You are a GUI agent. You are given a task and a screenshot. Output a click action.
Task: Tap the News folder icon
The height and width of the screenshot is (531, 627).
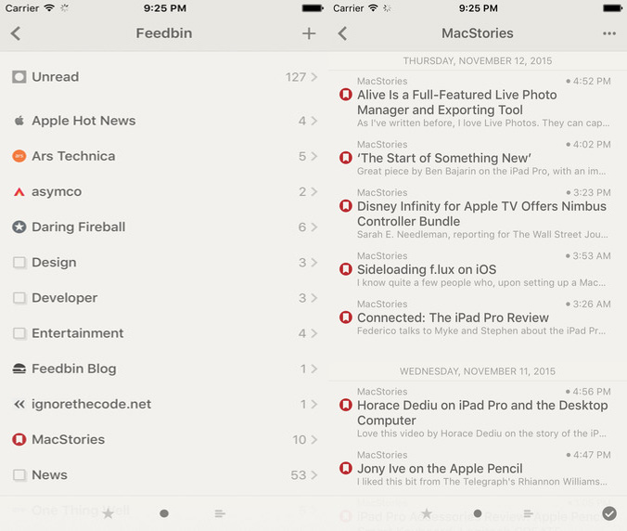pyautogui.click(x=19, y=475)
